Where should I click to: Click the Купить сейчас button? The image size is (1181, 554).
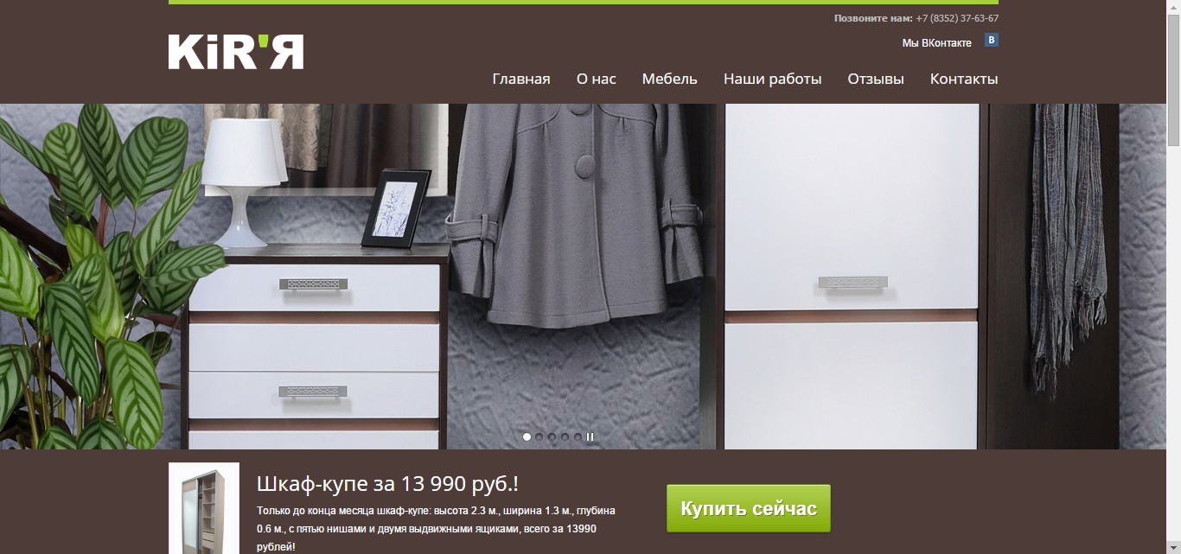click(x=749, y=508)
